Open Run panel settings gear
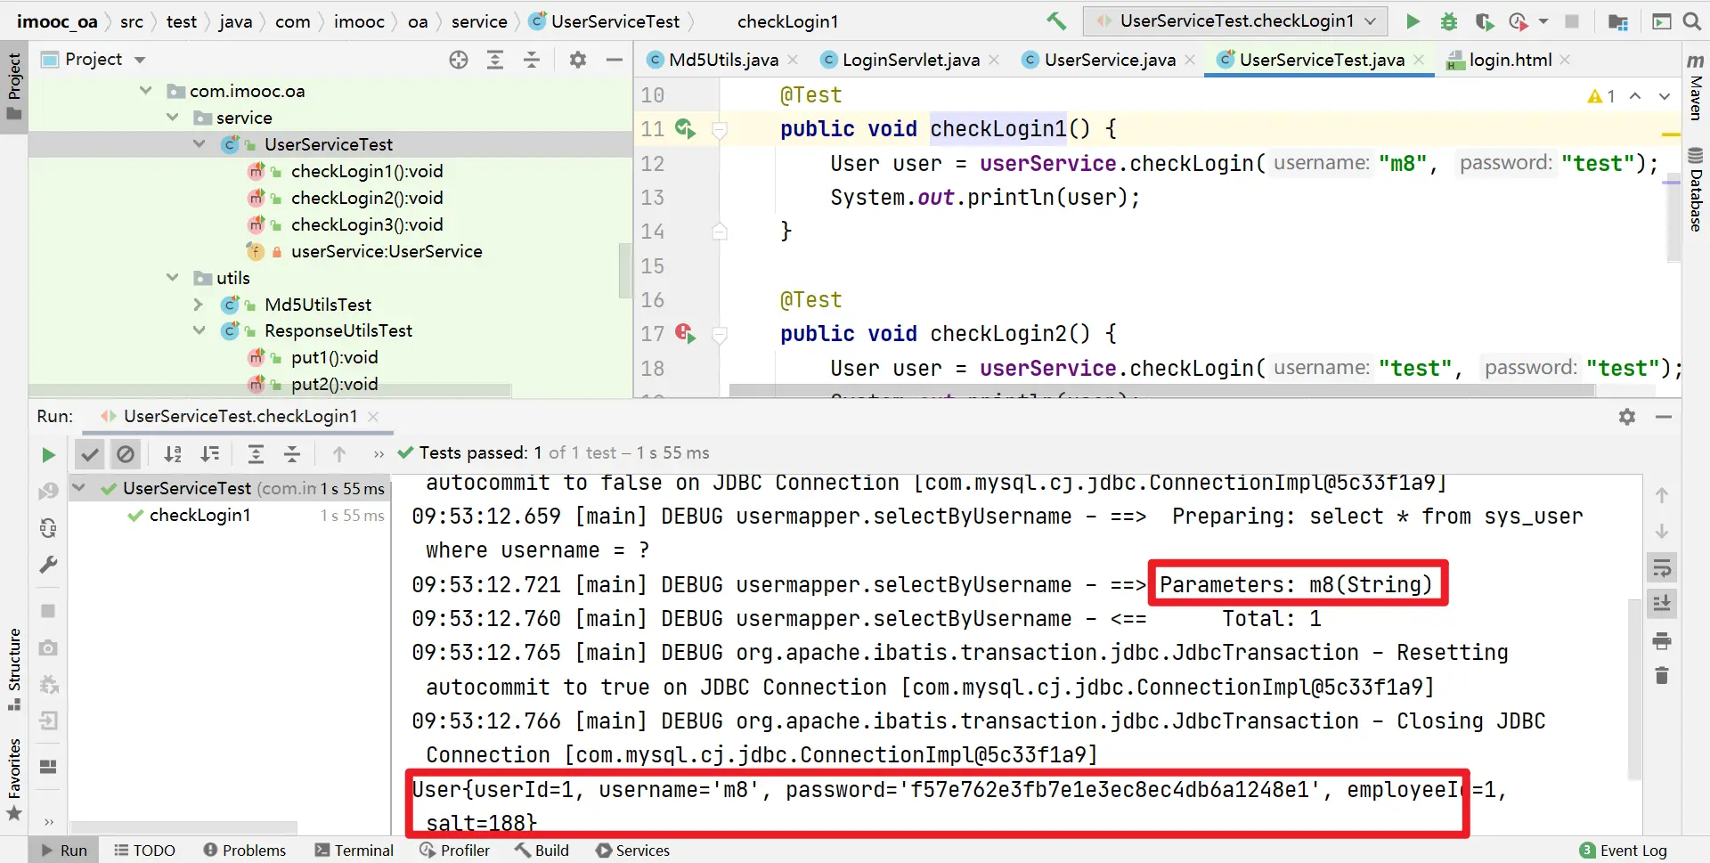 (1627, 417)
